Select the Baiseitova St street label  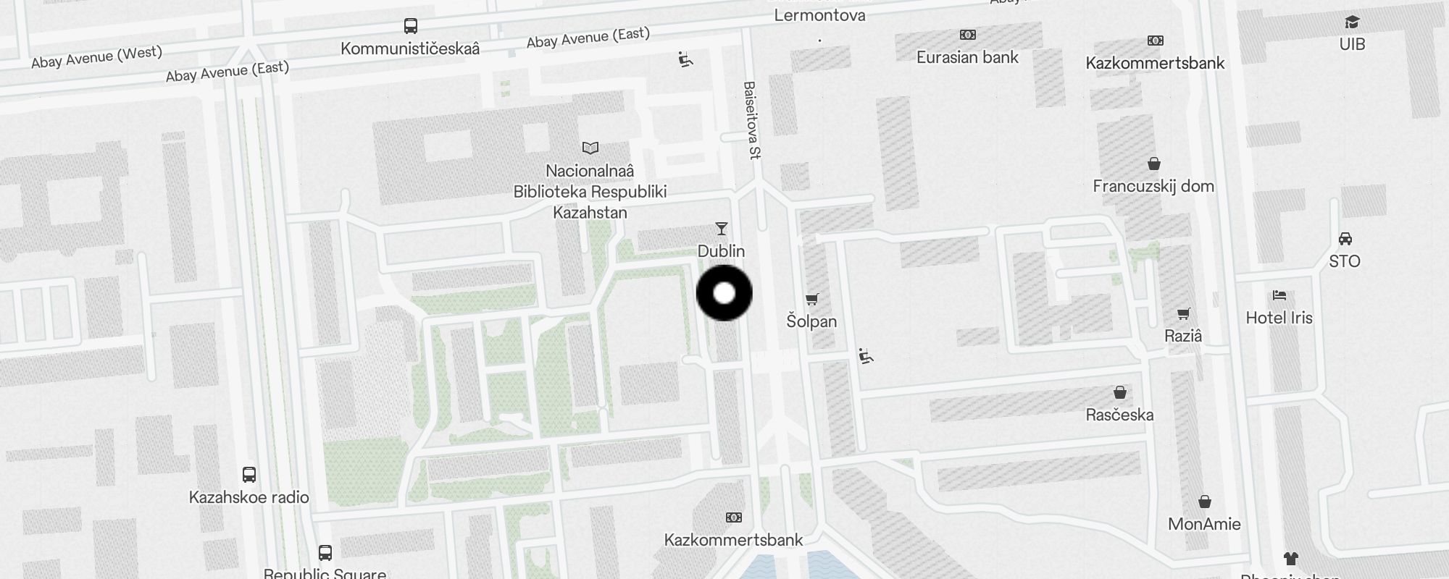(x=751, y=119)
